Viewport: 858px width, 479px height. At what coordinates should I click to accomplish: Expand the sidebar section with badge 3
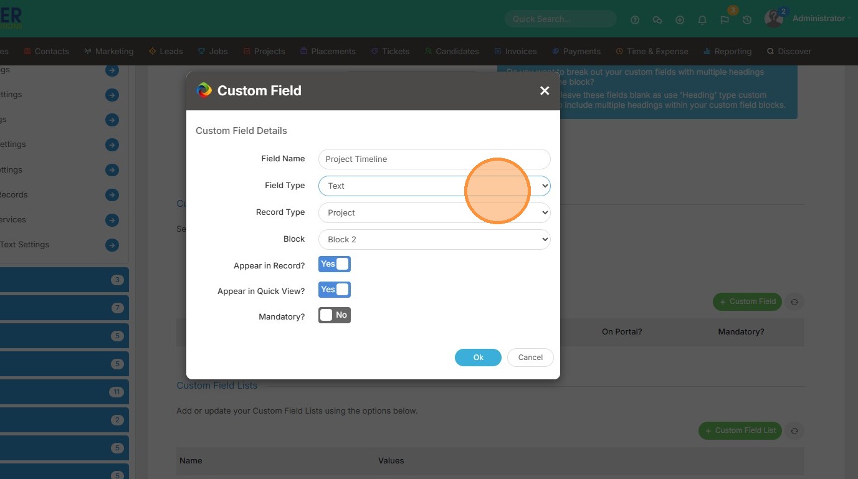tap(64, 280)
